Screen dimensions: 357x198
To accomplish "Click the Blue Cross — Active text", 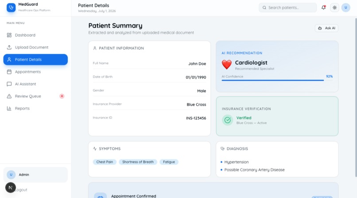I will (251, 123).
